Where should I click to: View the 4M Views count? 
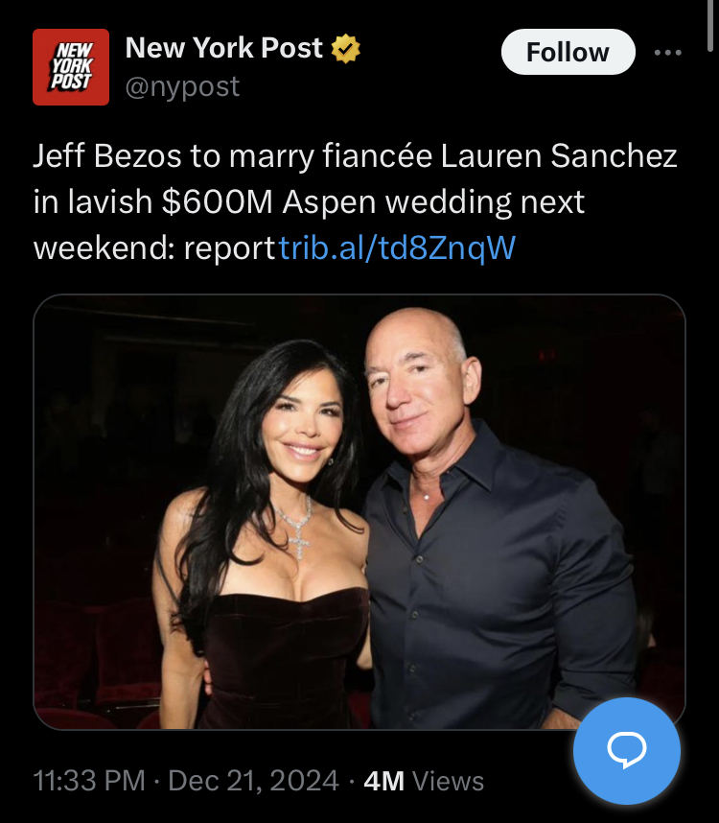pyautogui.click(x=424, y=781)
